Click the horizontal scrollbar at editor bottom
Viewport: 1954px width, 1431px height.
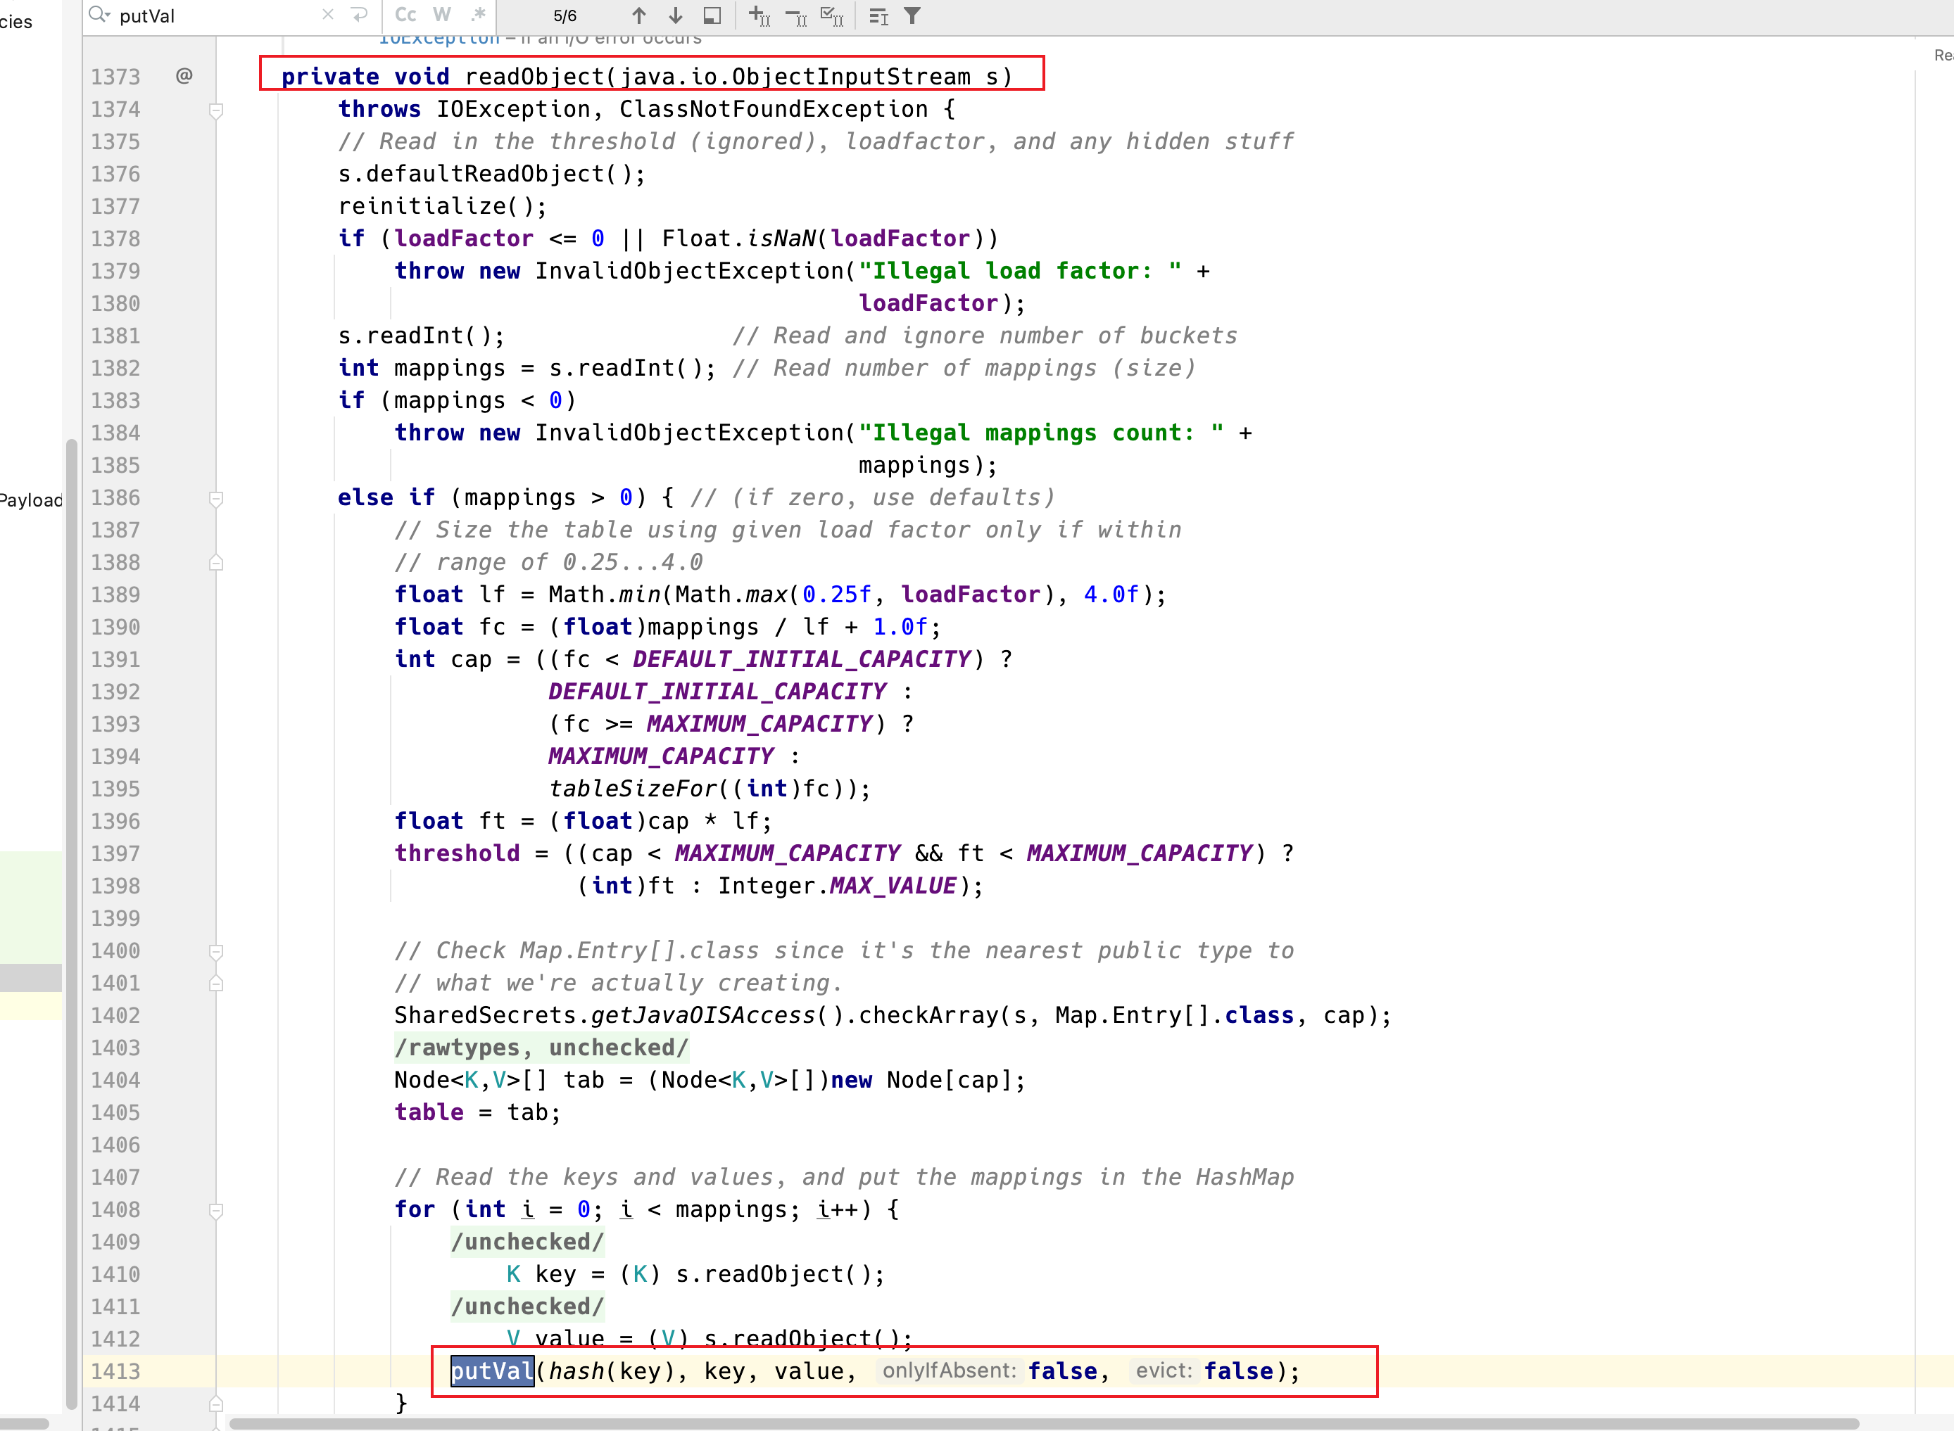[x=1040, y=1423]
